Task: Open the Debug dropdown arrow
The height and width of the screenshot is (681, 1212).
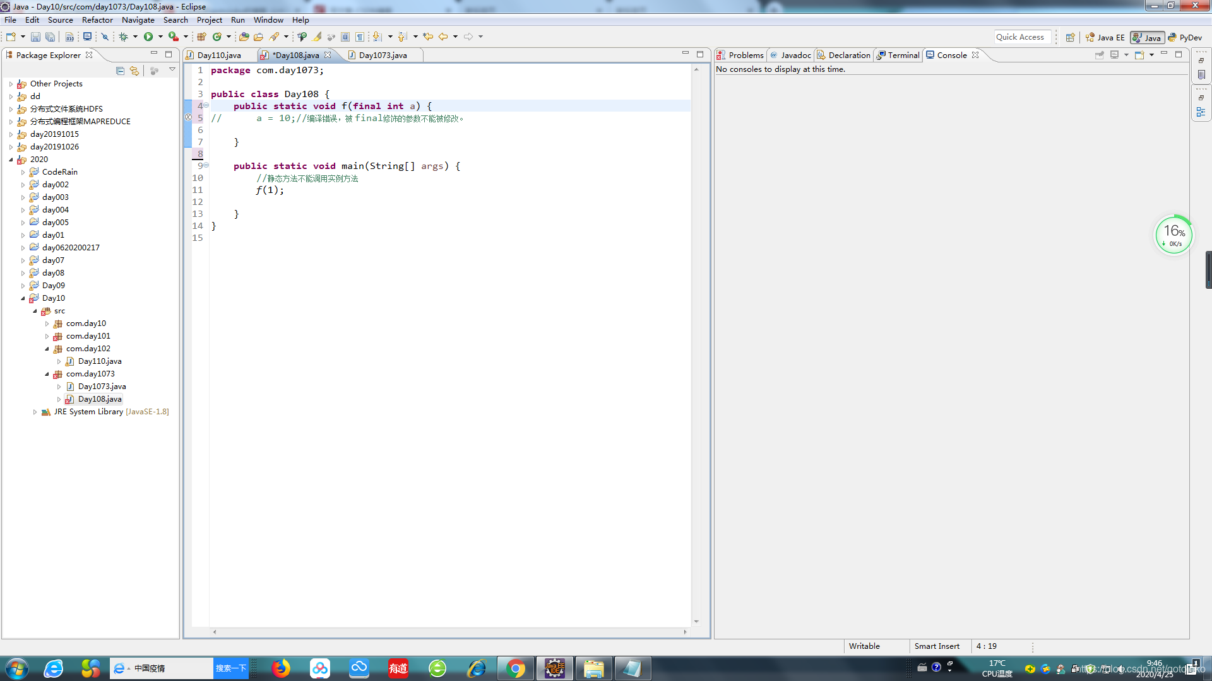Action: pyautogui.click(x=135, y=37)
